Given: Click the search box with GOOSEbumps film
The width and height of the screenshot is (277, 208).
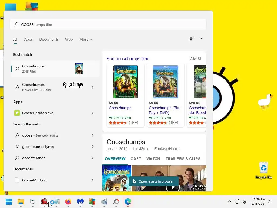Looking at the screenshot, I should [x=108, y=25].
